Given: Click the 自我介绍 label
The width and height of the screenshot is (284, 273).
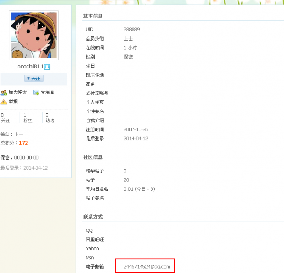Looking at the screenshot, I should pos(95,120).
